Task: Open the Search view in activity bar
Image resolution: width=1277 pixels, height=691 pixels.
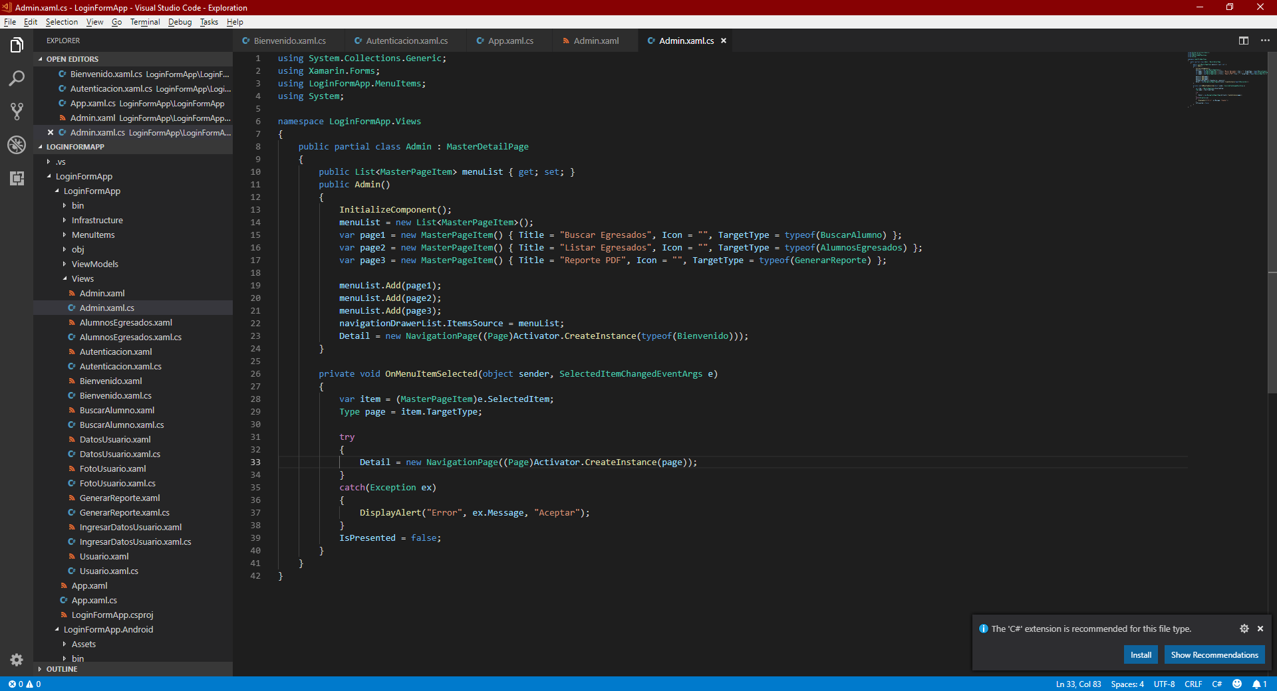Action: tap(17, 78)
